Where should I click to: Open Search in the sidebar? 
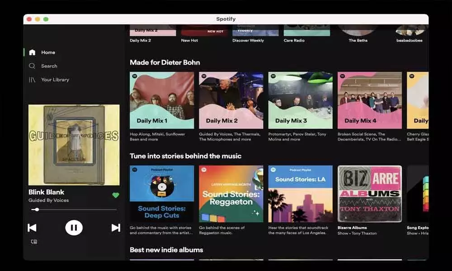43,66
